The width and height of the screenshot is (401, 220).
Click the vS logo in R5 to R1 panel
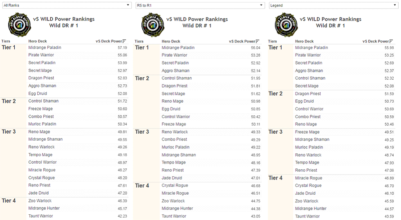(x=153, y=25)
